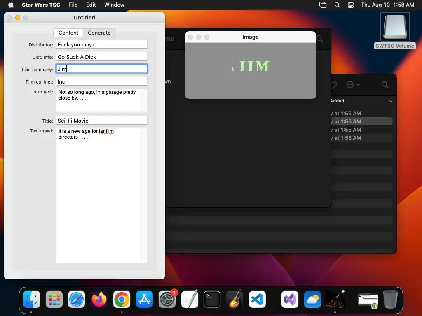Open the App Store dock icon
The height and width of the screenshot is (316, 422).
144,300
